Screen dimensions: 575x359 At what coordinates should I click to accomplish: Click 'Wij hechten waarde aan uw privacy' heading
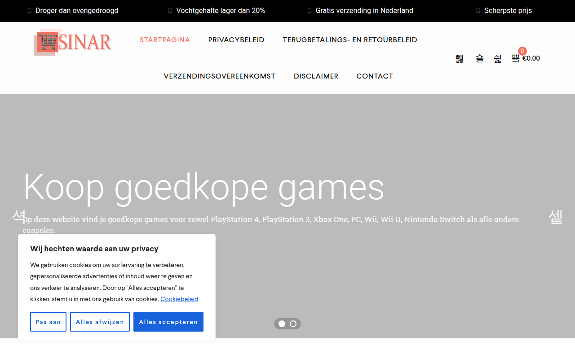[x=94, y=249]
